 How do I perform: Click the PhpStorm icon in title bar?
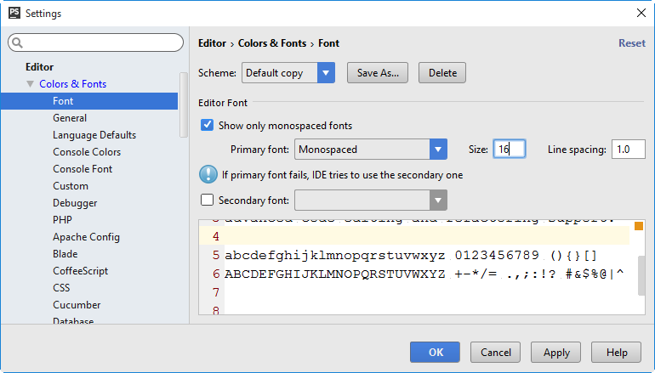[x=14, y=14]
